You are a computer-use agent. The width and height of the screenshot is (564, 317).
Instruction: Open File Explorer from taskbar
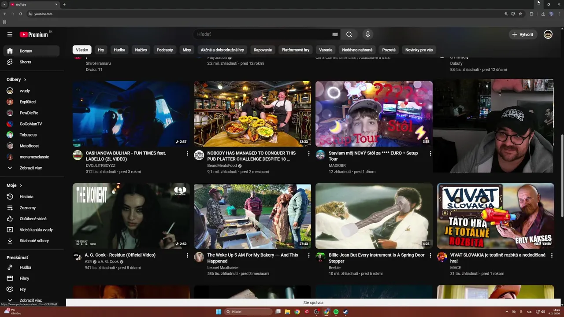(287, 312)
